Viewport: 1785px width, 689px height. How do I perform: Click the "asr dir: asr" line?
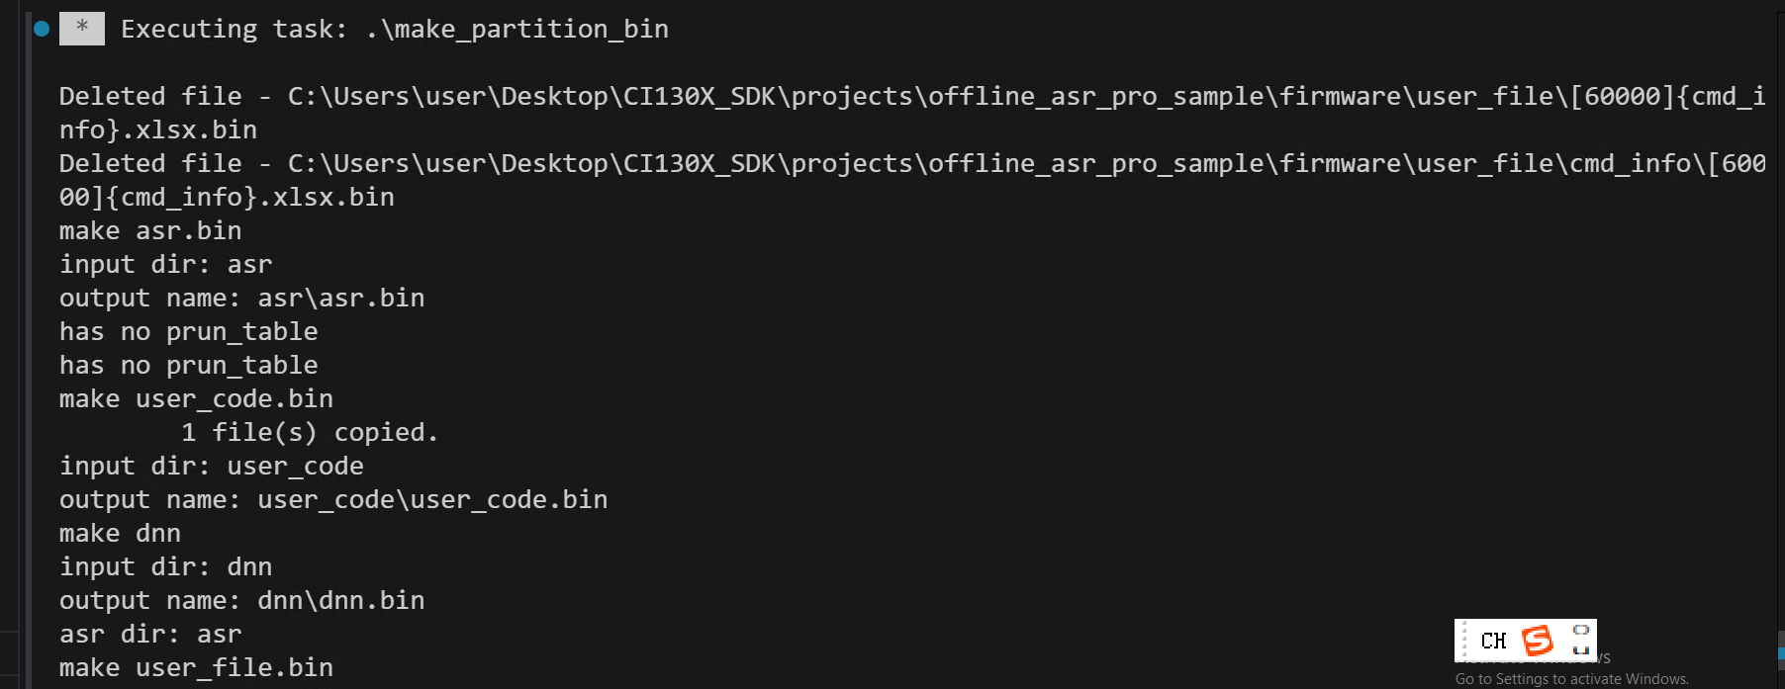pyautogui.click(x=150, y=635)
